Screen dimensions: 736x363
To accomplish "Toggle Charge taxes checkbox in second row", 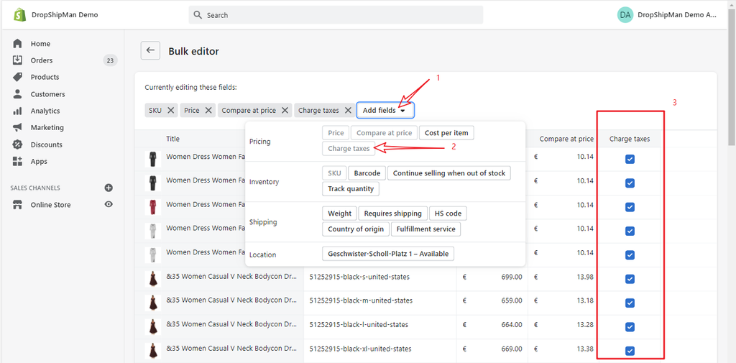I will click(630, 183).
